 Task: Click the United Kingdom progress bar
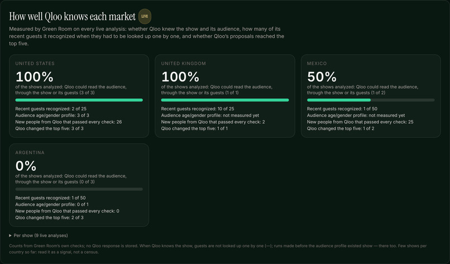click(x=225, y=100)
